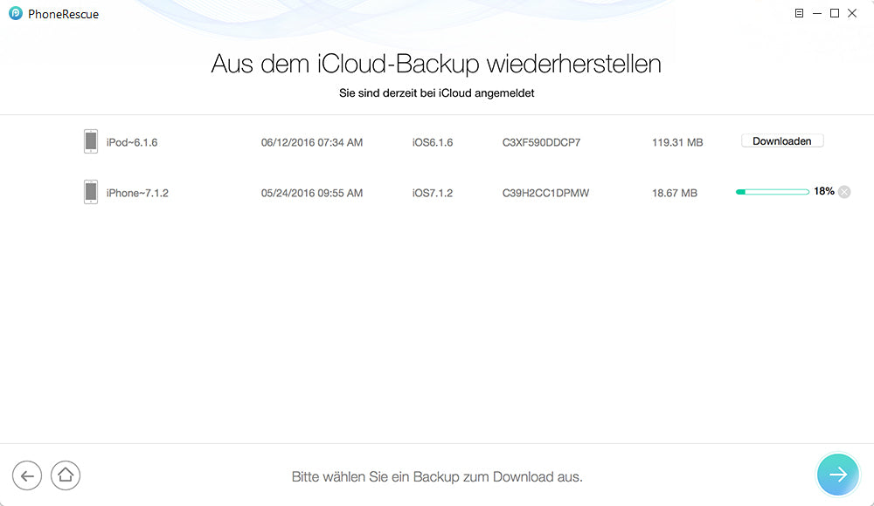The height and width of the screenshot is (506, 874).
Task: Select the iPhone~7.1.2 backup name
Action: point(137,193)
